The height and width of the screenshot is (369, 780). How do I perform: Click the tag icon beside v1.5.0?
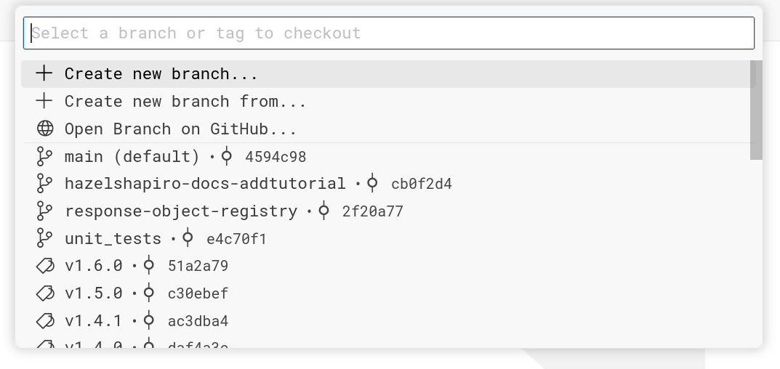click(45, 293)
